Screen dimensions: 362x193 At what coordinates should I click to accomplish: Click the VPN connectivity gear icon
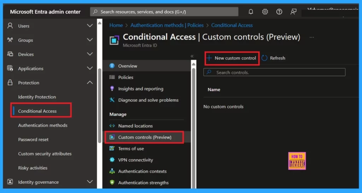click(x=112, y=160)
